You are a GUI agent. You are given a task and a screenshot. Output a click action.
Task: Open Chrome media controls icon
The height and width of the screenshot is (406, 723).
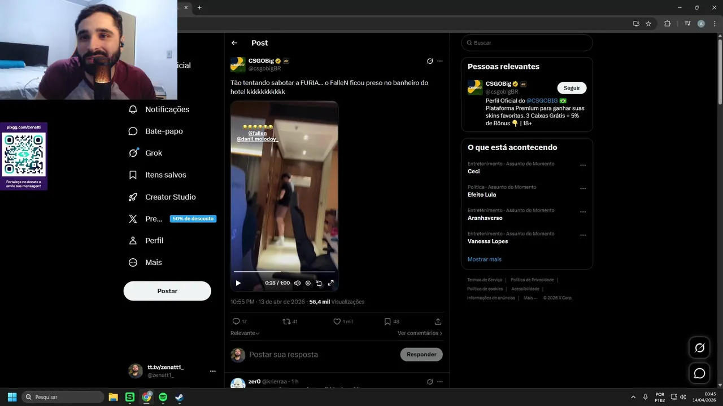[x=687, y=24]
